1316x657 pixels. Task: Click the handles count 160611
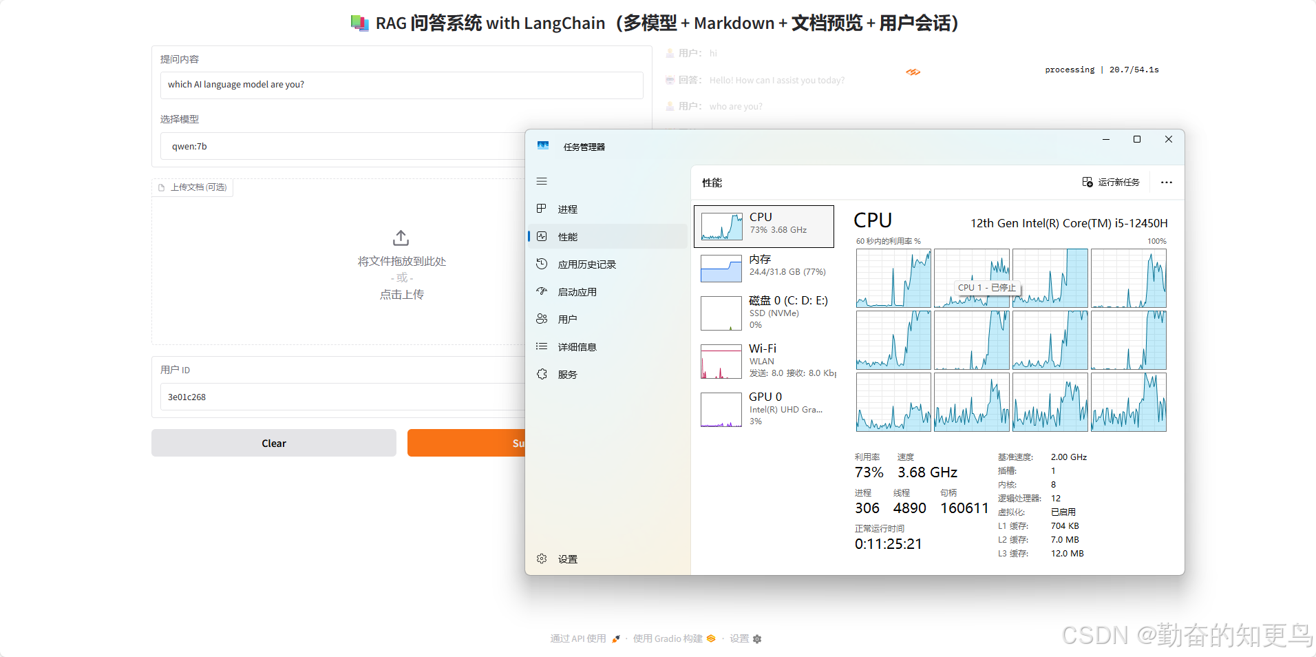click(x=964, y=508)
